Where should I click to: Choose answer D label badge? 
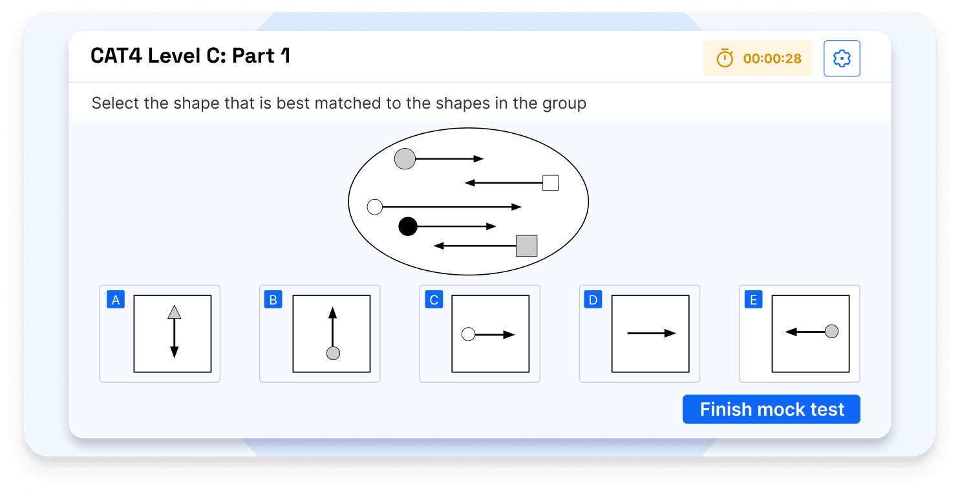593,300
